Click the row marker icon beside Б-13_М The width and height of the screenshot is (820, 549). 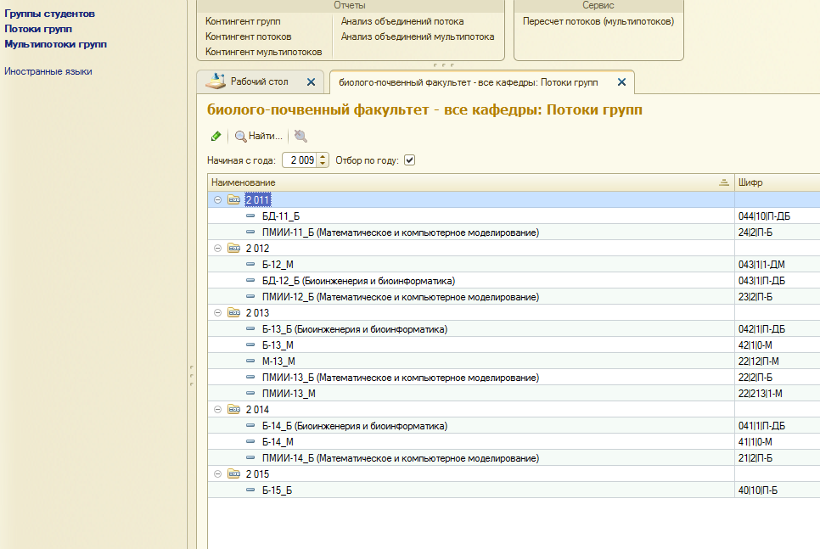tap(250, 345)
